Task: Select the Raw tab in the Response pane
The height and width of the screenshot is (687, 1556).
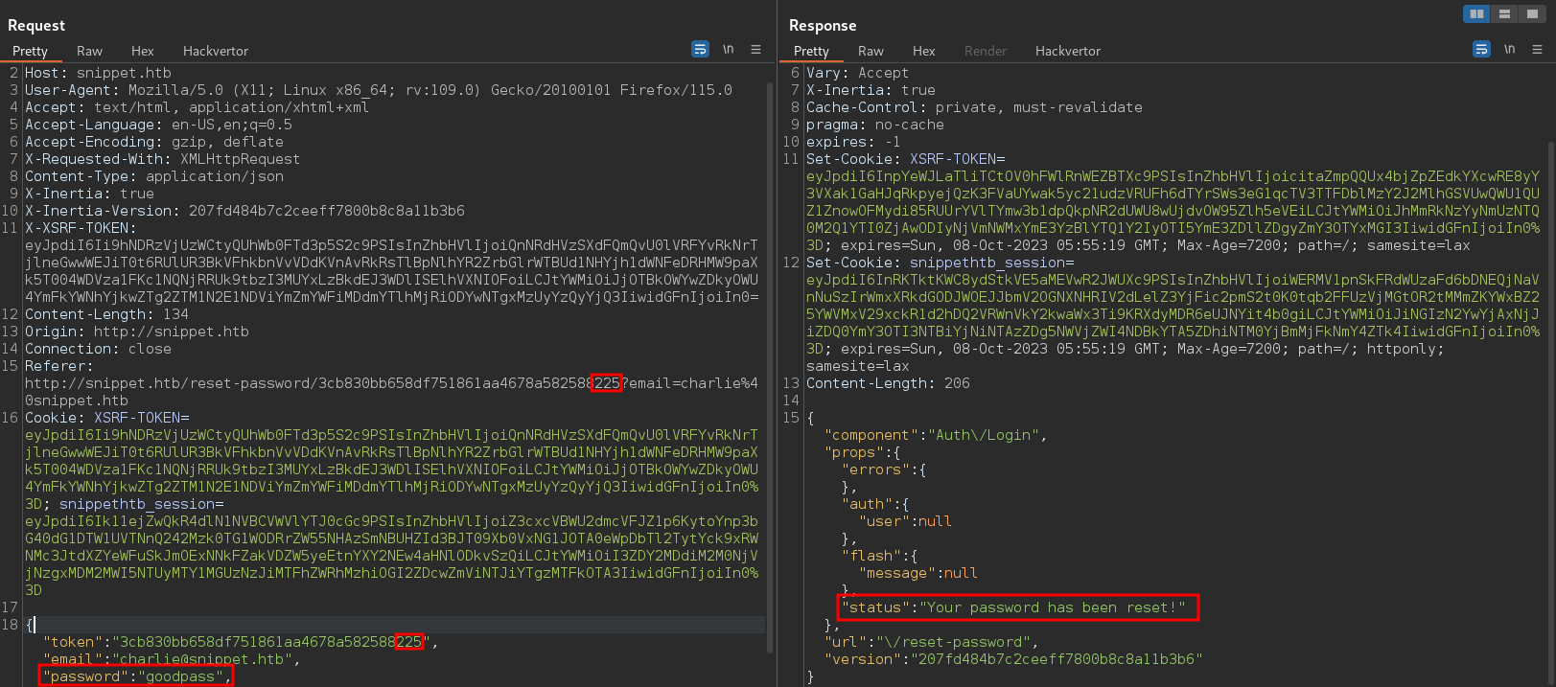Action: (871, 51)
